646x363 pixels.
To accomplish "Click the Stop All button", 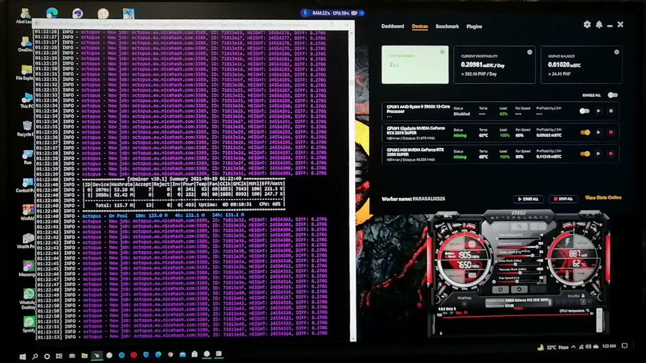I will 563,199.
